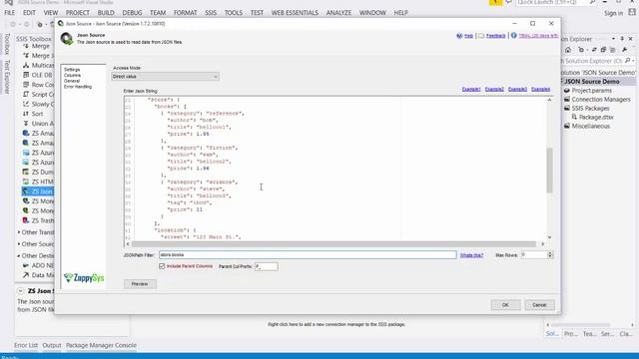This screenshot has width=639, height=359.
Task: Load the Example1 JSON sample link
Action: 471,89
